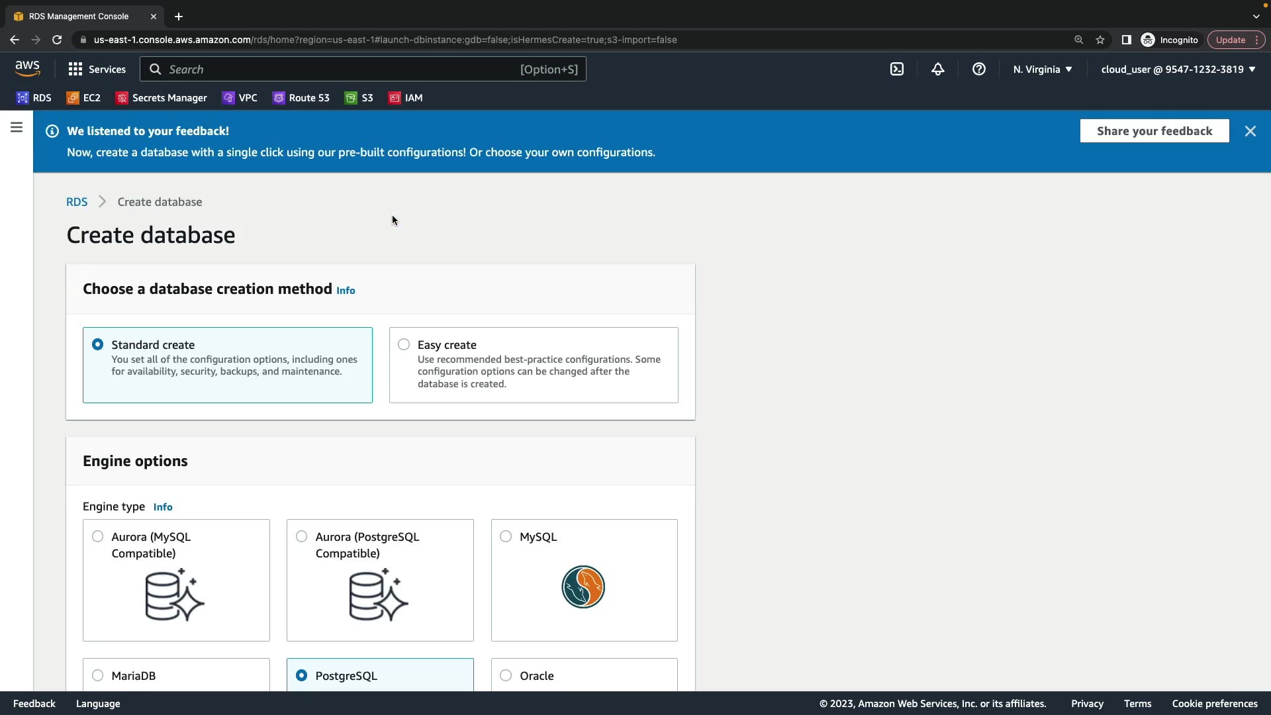Choose Aurora (PostgreSQL Compatible) engine
Image resolution: width=1271 pixels, height=715 pixels.
tap(302, 536)
